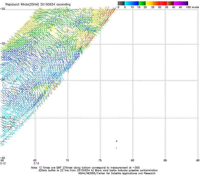
Task: Click the lower black dot near 77E
Action: point(116,148)
